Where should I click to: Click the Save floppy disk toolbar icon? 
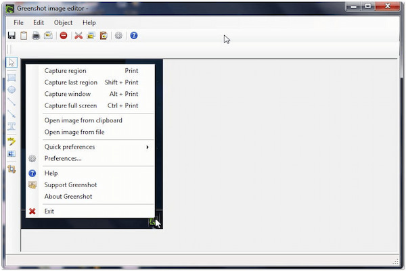point(12,35)
